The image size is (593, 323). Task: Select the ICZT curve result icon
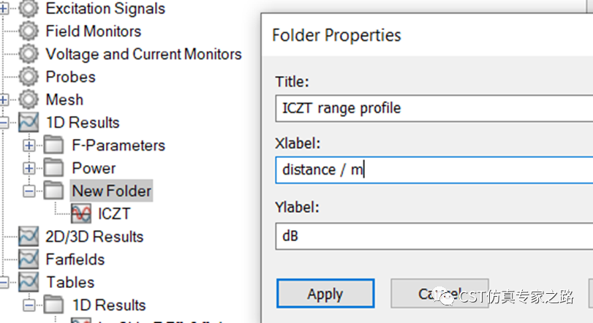pyautogui.click(x=81, y=214)
